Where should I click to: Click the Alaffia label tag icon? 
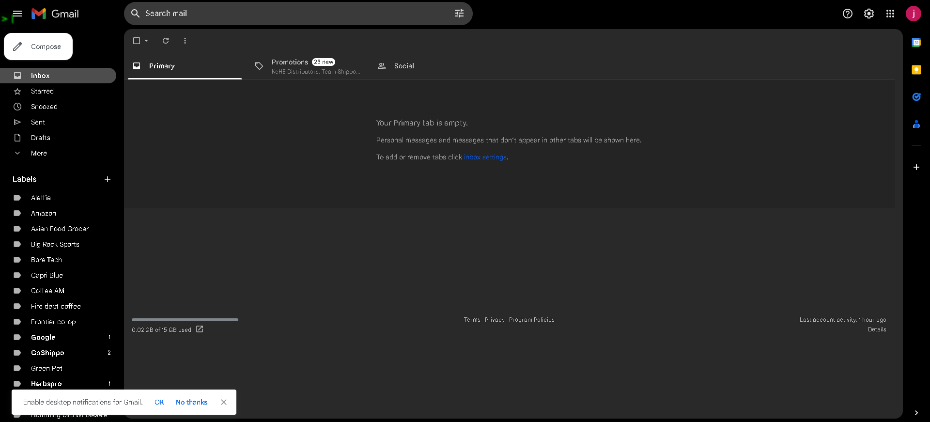(17, 198)
